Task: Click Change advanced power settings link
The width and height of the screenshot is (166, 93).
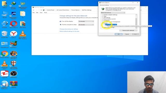Action: 69,29
